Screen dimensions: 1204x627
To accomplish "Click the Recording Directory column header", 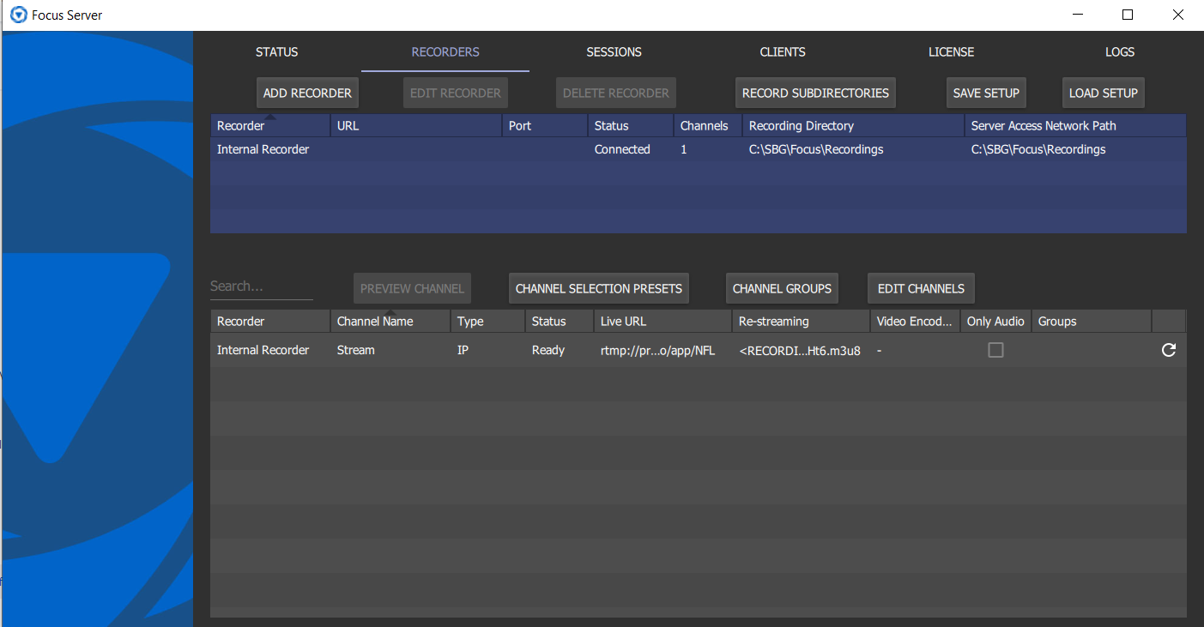I will [x=854, y=125].
